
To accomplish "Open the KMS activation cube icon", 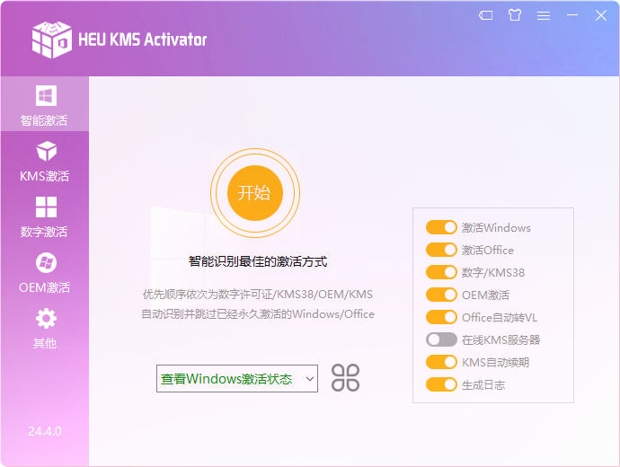I will (x=45, y=152).
